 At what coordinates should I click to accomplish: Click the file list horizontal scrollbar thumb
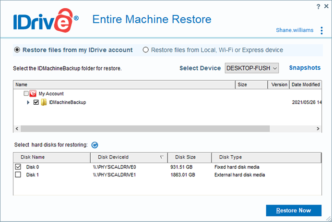pyautogui.click(x=145, y=128)
